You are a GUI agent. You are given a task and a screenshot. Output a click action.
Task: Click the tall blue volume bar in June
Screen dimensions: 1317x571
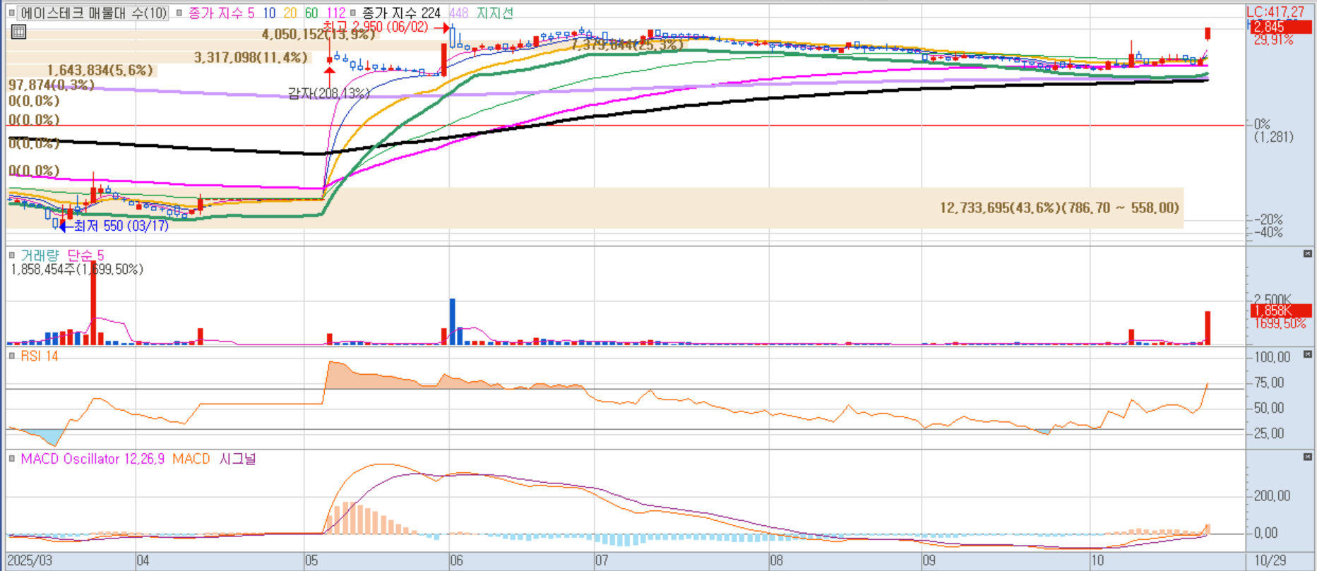[453, 322]
